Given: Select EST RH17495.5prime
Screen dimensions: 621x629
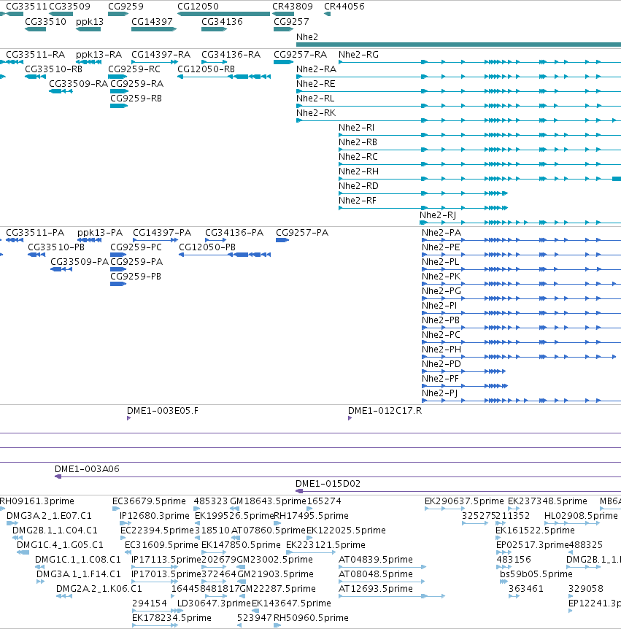Looking at the screenshot, I should 311,515.
